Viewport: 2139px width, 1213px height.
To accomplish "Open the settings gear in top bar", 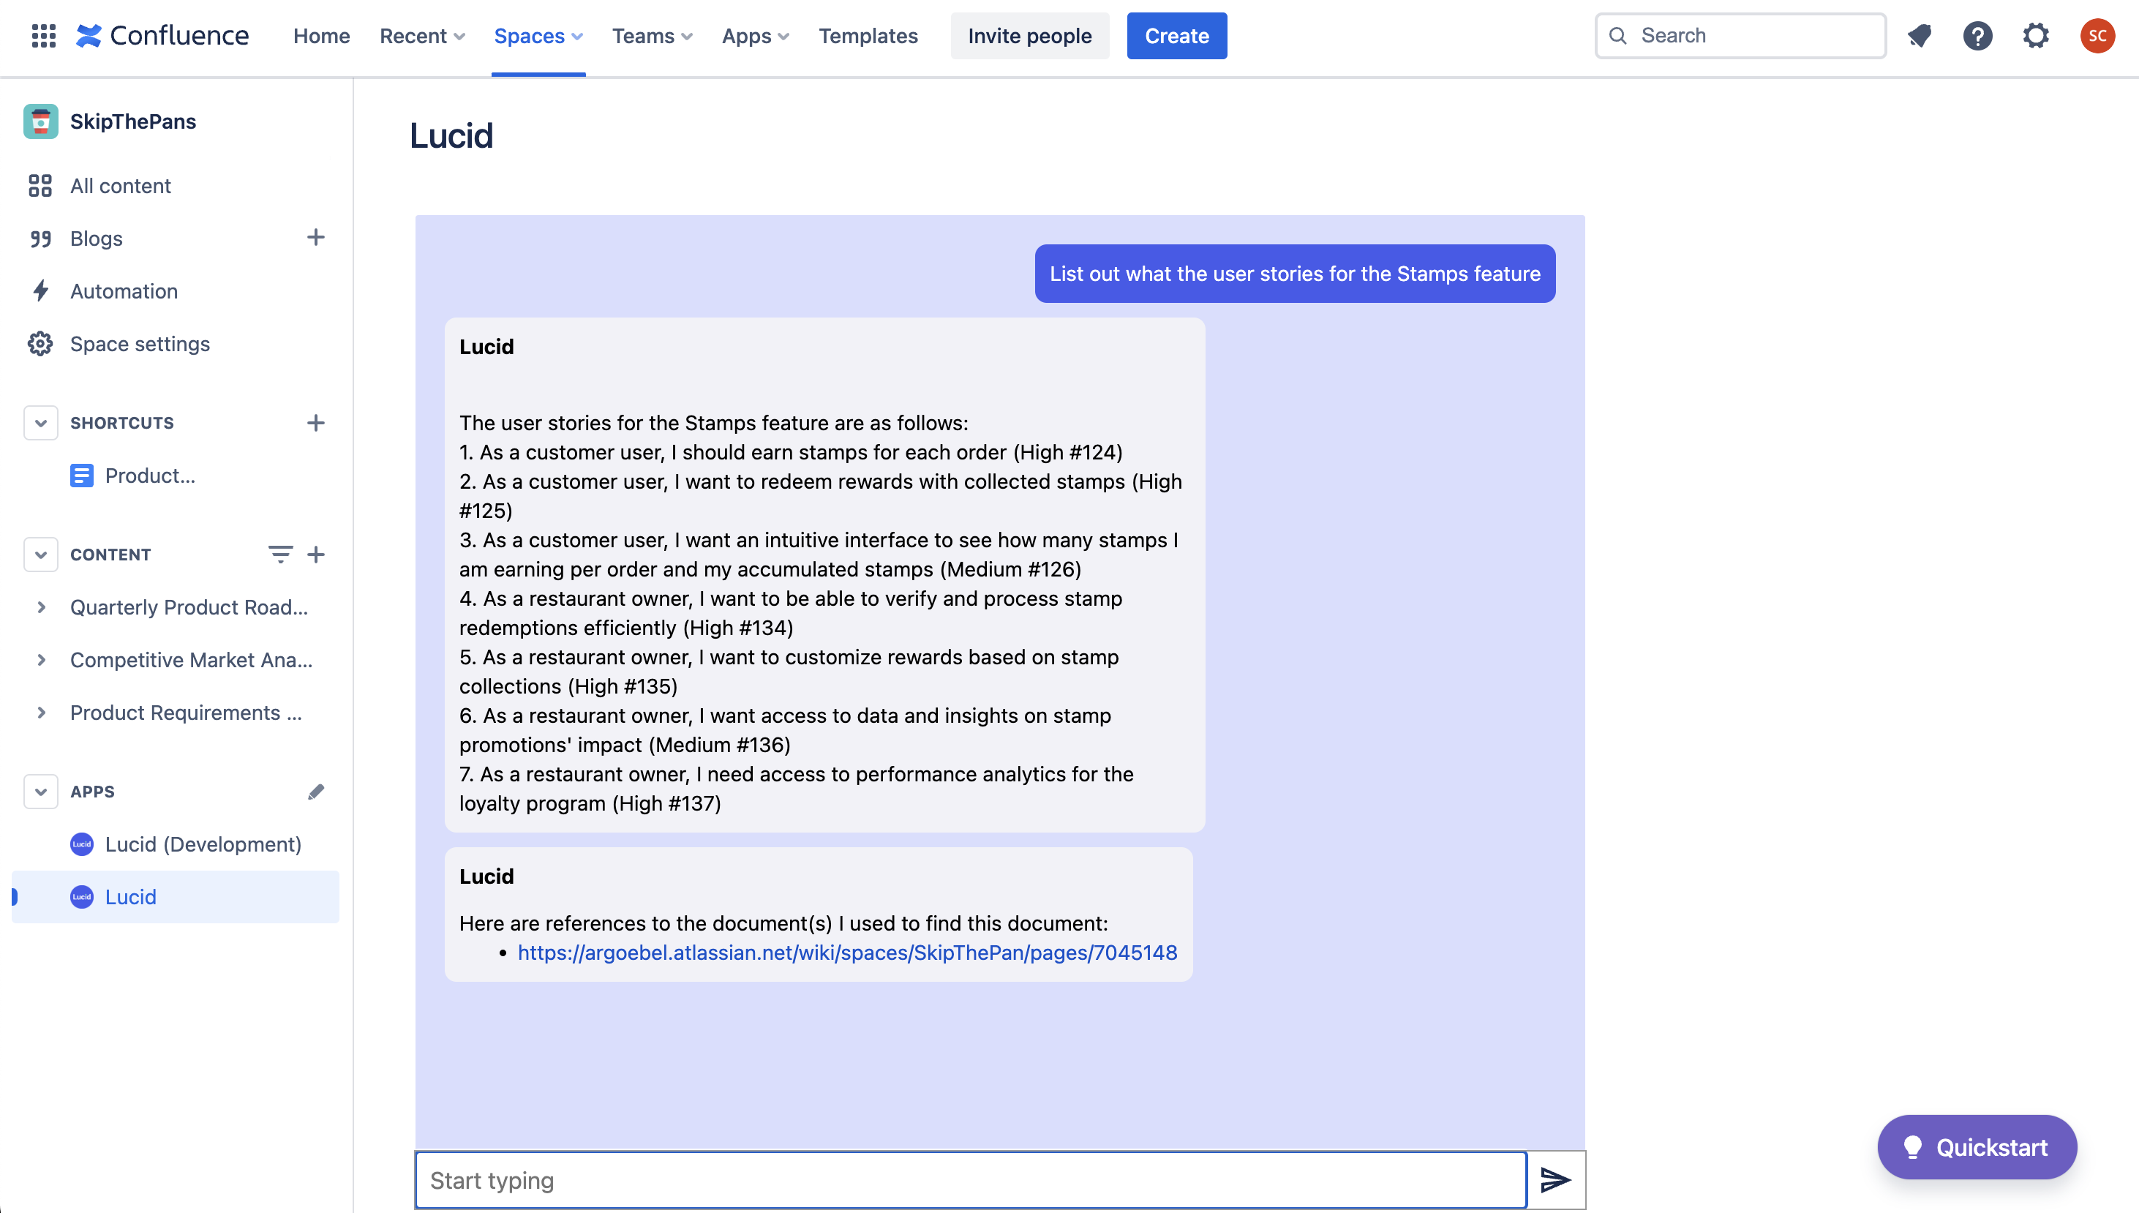I will click(x=2036, y=36).
